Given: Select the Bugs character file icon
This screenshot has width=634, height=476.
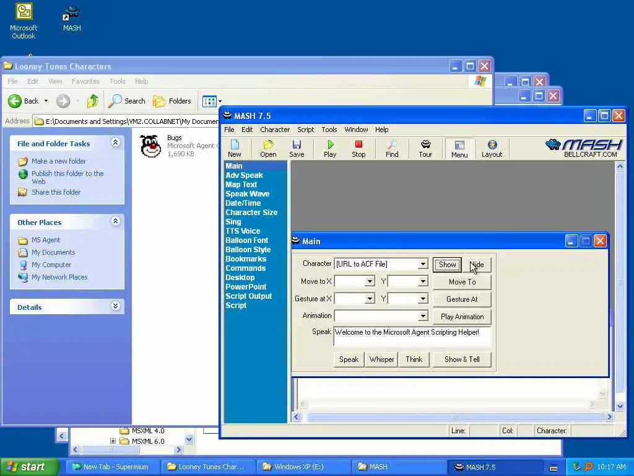Looking at the screenshot, I should pyautogui.click(x=150, y=146).
